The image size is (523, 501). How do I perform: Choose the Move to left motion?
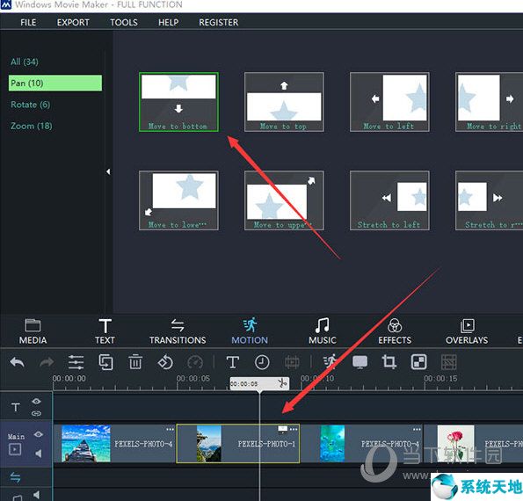point(389,102)
